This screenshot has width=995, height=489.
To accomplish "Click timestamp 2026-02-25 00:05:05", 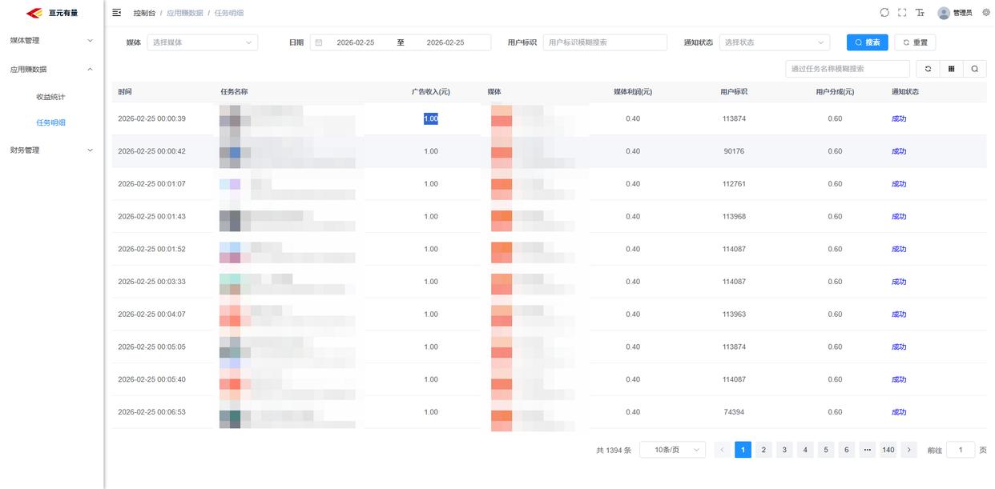I will [151, 347].
